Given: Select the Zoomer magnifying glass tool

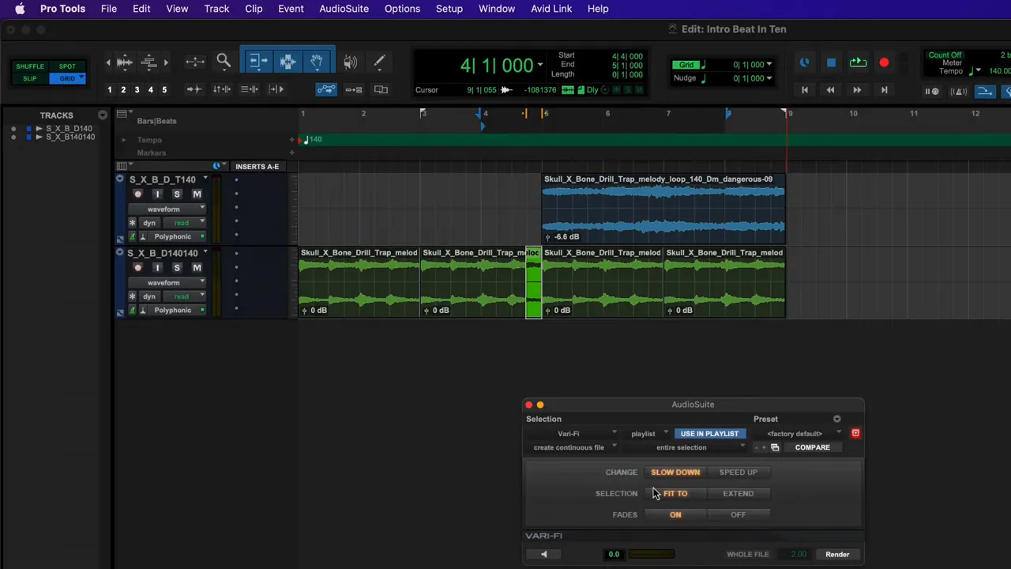Looking at the screenshot, I should [x=224, y=62].
